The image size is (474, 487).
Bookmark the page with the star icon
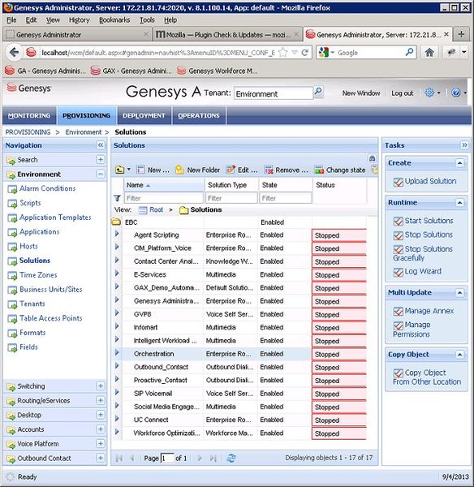(282, 52)
